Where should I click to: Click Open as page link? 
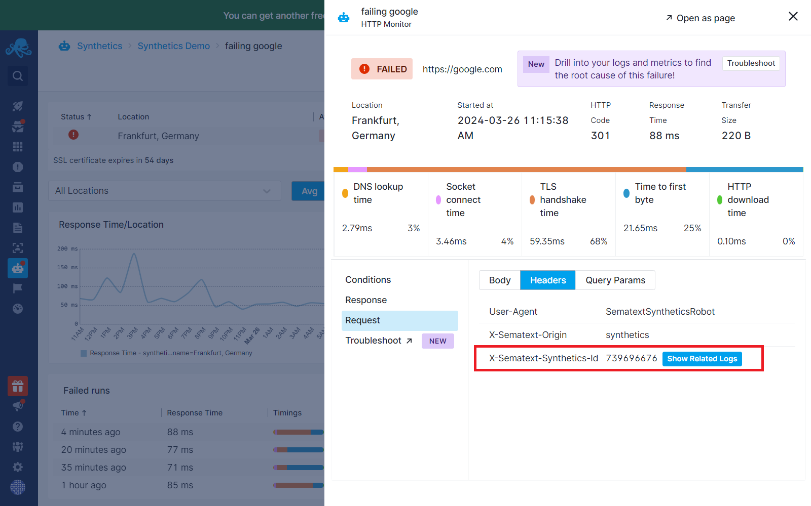[701, 18]
